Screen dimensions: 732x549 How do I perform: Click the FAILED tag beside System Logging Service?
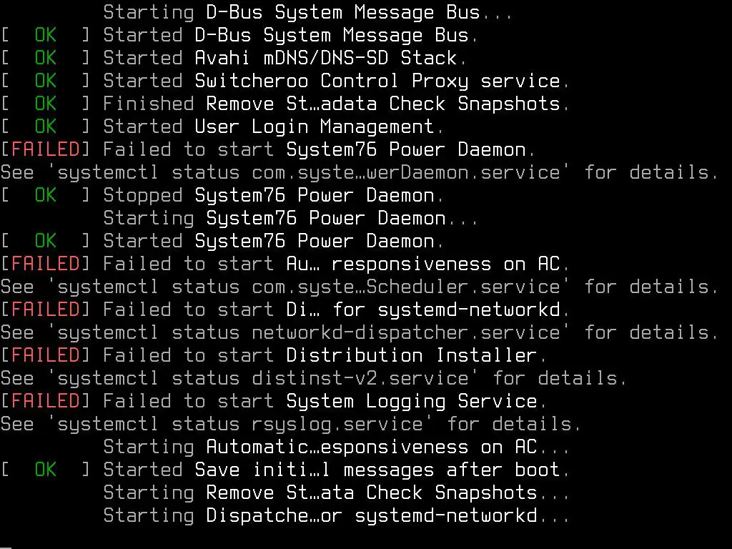[x=44, y=401]
